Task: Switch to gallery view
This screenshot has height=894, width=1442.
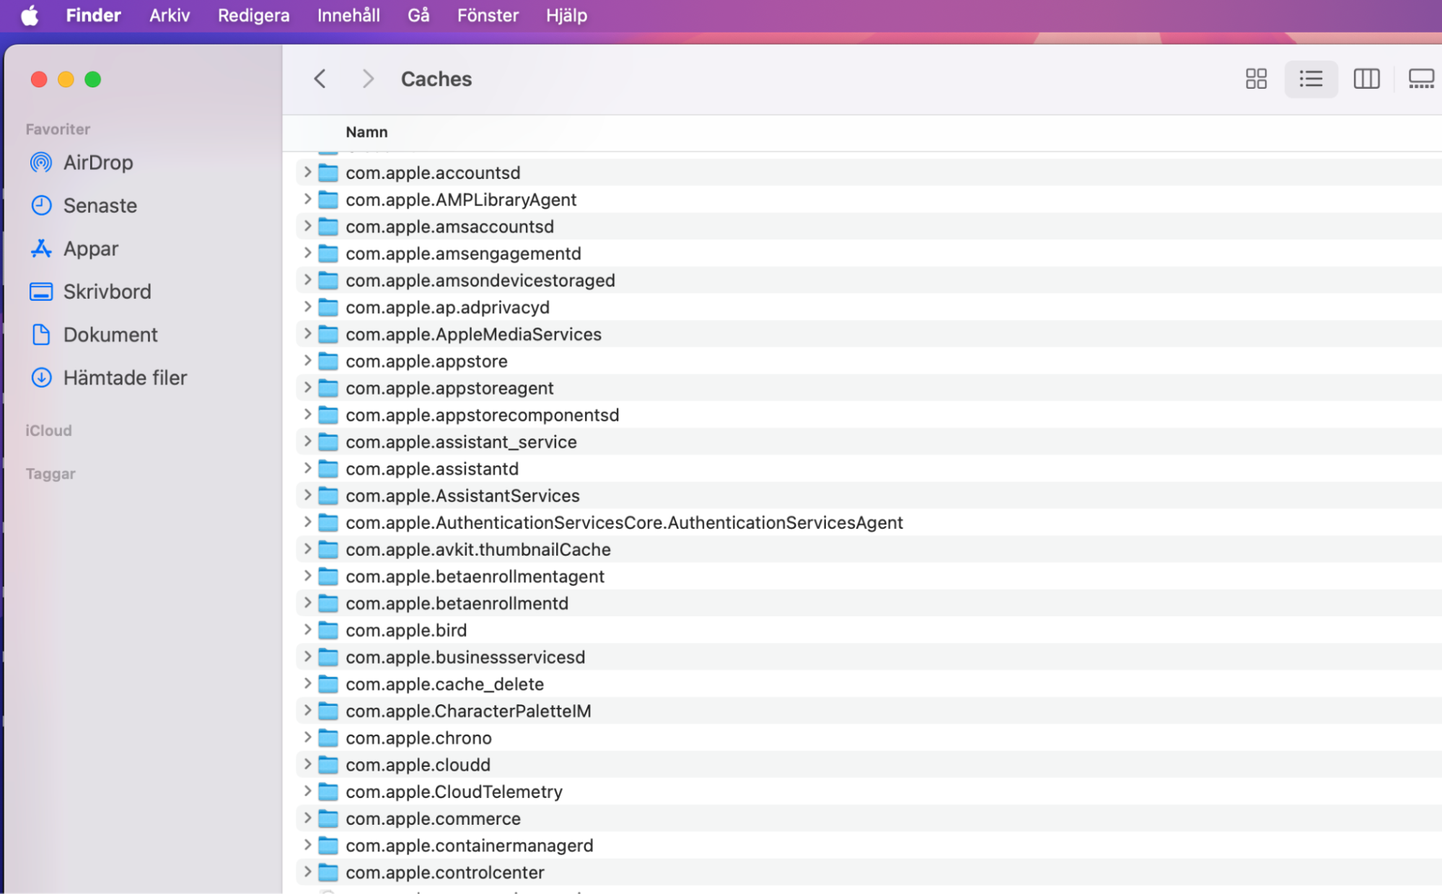Action: pos(1421,79)
